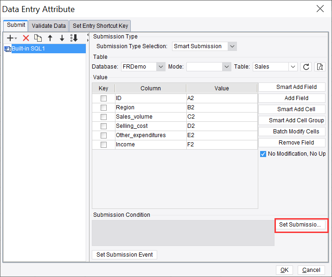Select the ID column cell
This screenshot has width=332, height=277.
151,98
